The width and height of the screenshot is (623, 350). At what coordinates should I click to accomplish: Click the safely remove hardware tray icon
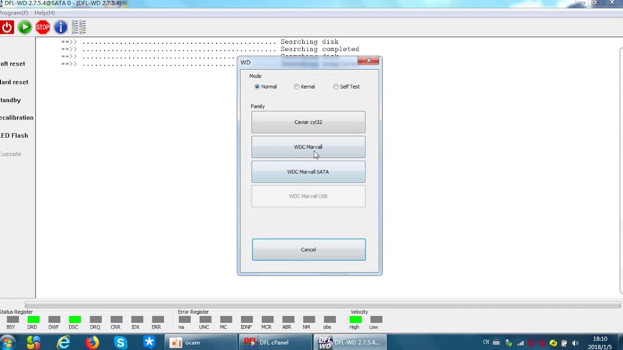(509, 343)
